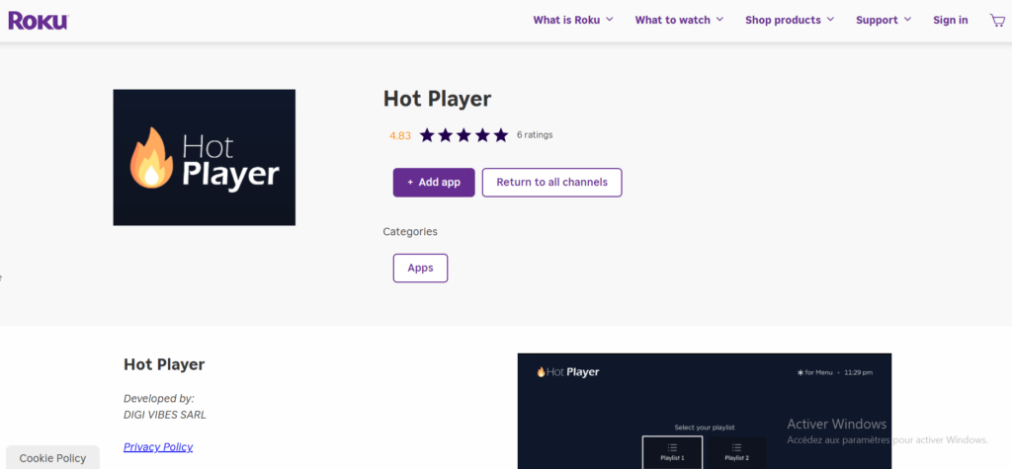
Task: Click the Hot Player logo image
Action: (x=204, y=157)
